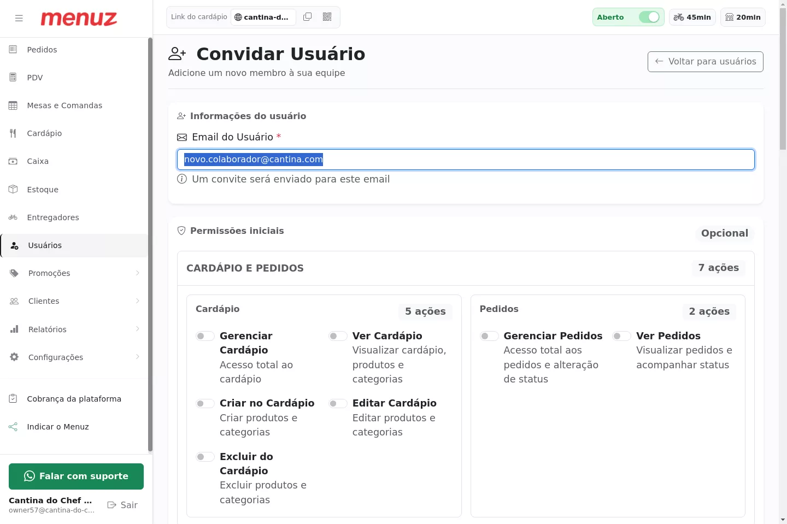Go to Mesas e Comandas
787x524 pixels.
coord(74,105)
